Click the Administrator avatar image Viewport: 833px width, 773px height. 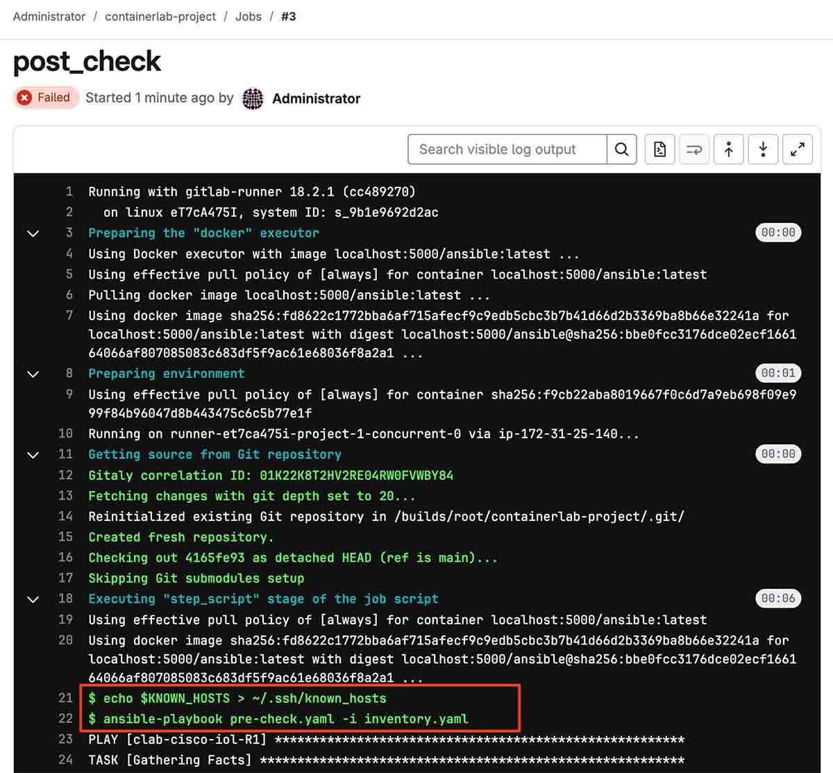tap(253, 99)
